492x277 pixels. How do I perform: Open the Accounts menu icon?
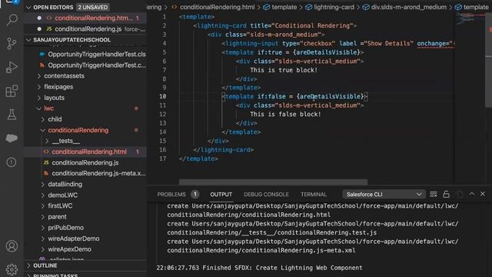coord(12,246)
